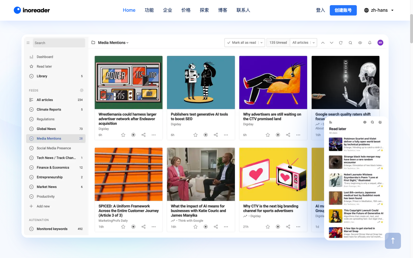Star the SPICED Uniform Framework article
This screenshot has height=258, width=413.
[x=123, y=227]
